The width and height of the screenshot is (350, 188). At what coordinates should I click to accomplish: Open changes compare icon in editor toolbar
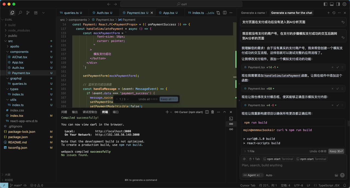218,13
